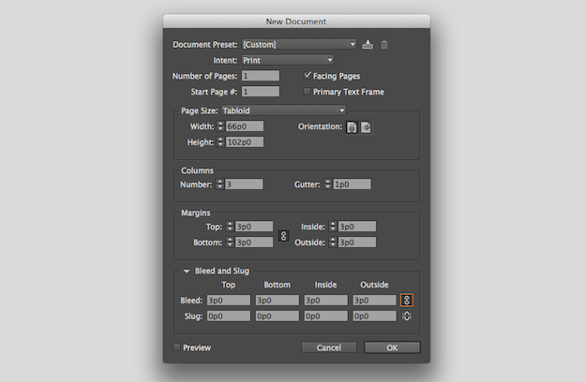Screen dimensions: 585x382
Task: Click the Number of Pages field
Action: (261, 76)
